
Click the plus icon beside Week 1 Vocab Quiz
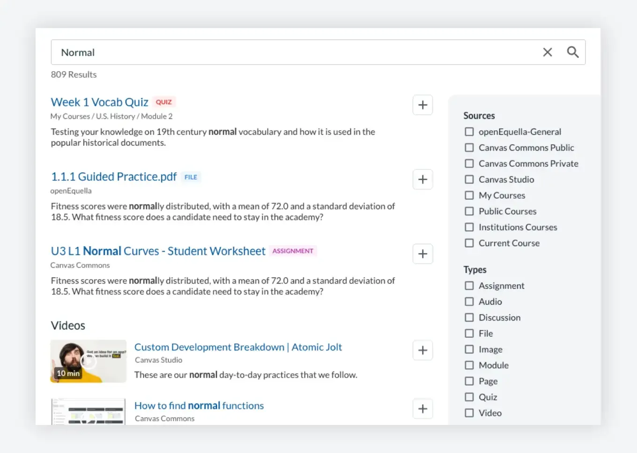(422, 105)
